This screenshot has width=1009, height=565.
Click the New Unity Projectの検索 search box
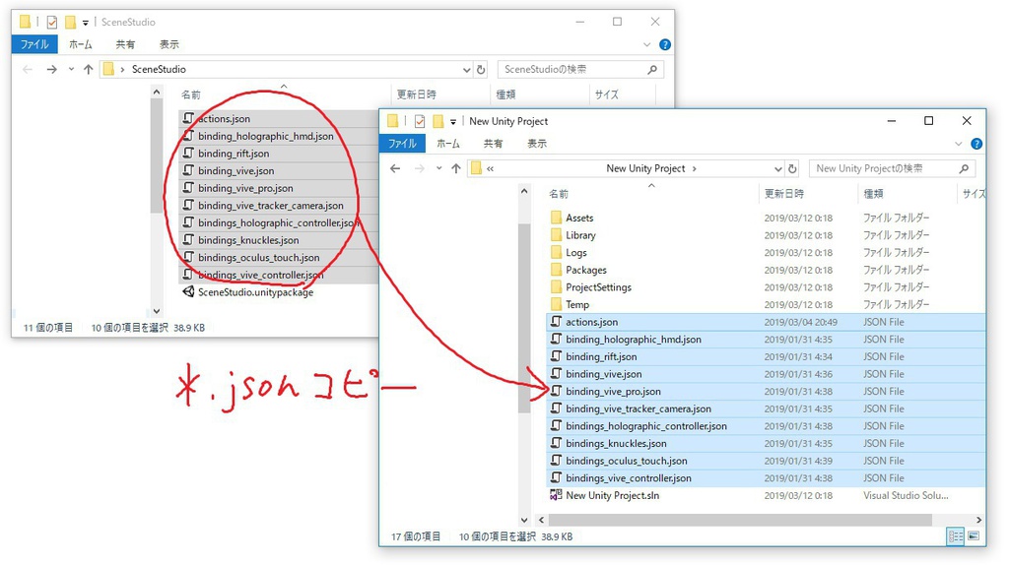click(x=892, y=168)
